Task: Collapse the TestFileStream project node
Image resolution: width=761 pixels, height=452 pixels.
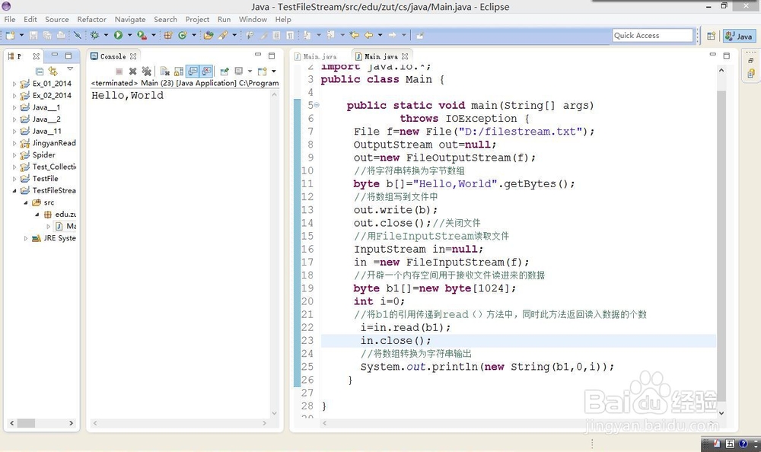Action: point(14,191)
